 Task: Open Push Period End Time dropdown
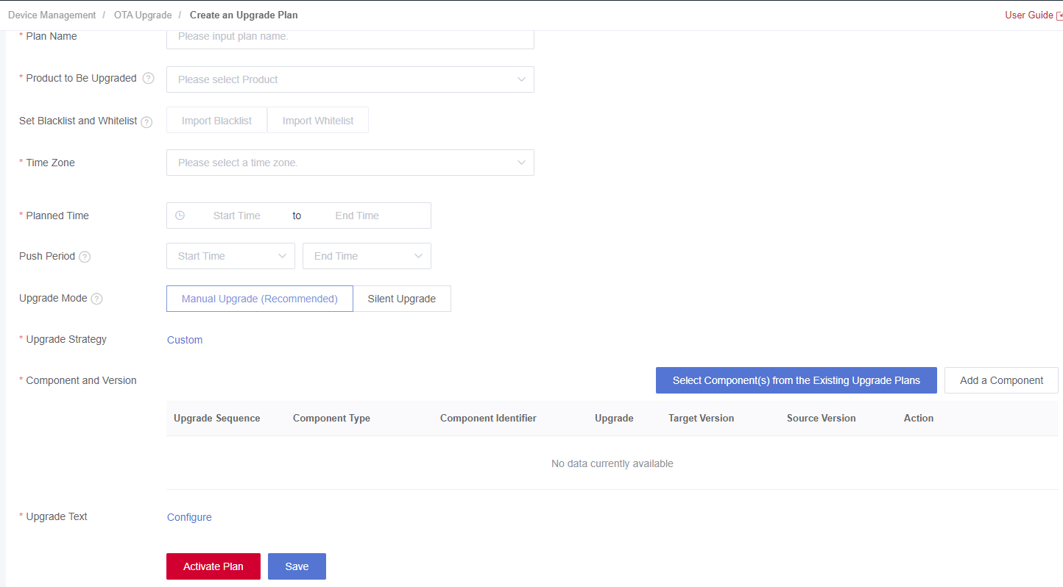click(x=367, y=256)
